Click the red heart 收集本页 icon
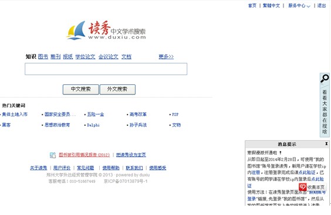Image resolution: width=331 pixels, height=215 pixels. click(302, 187)
